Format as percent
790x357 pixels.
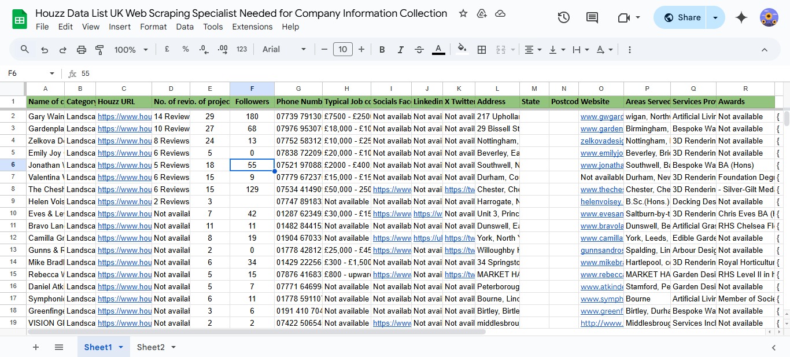pos(186,50)
